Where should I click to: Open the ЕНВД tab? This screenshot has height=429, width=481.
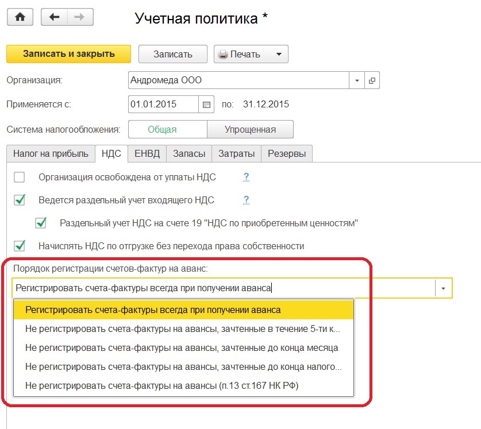[x=147, y=153]
